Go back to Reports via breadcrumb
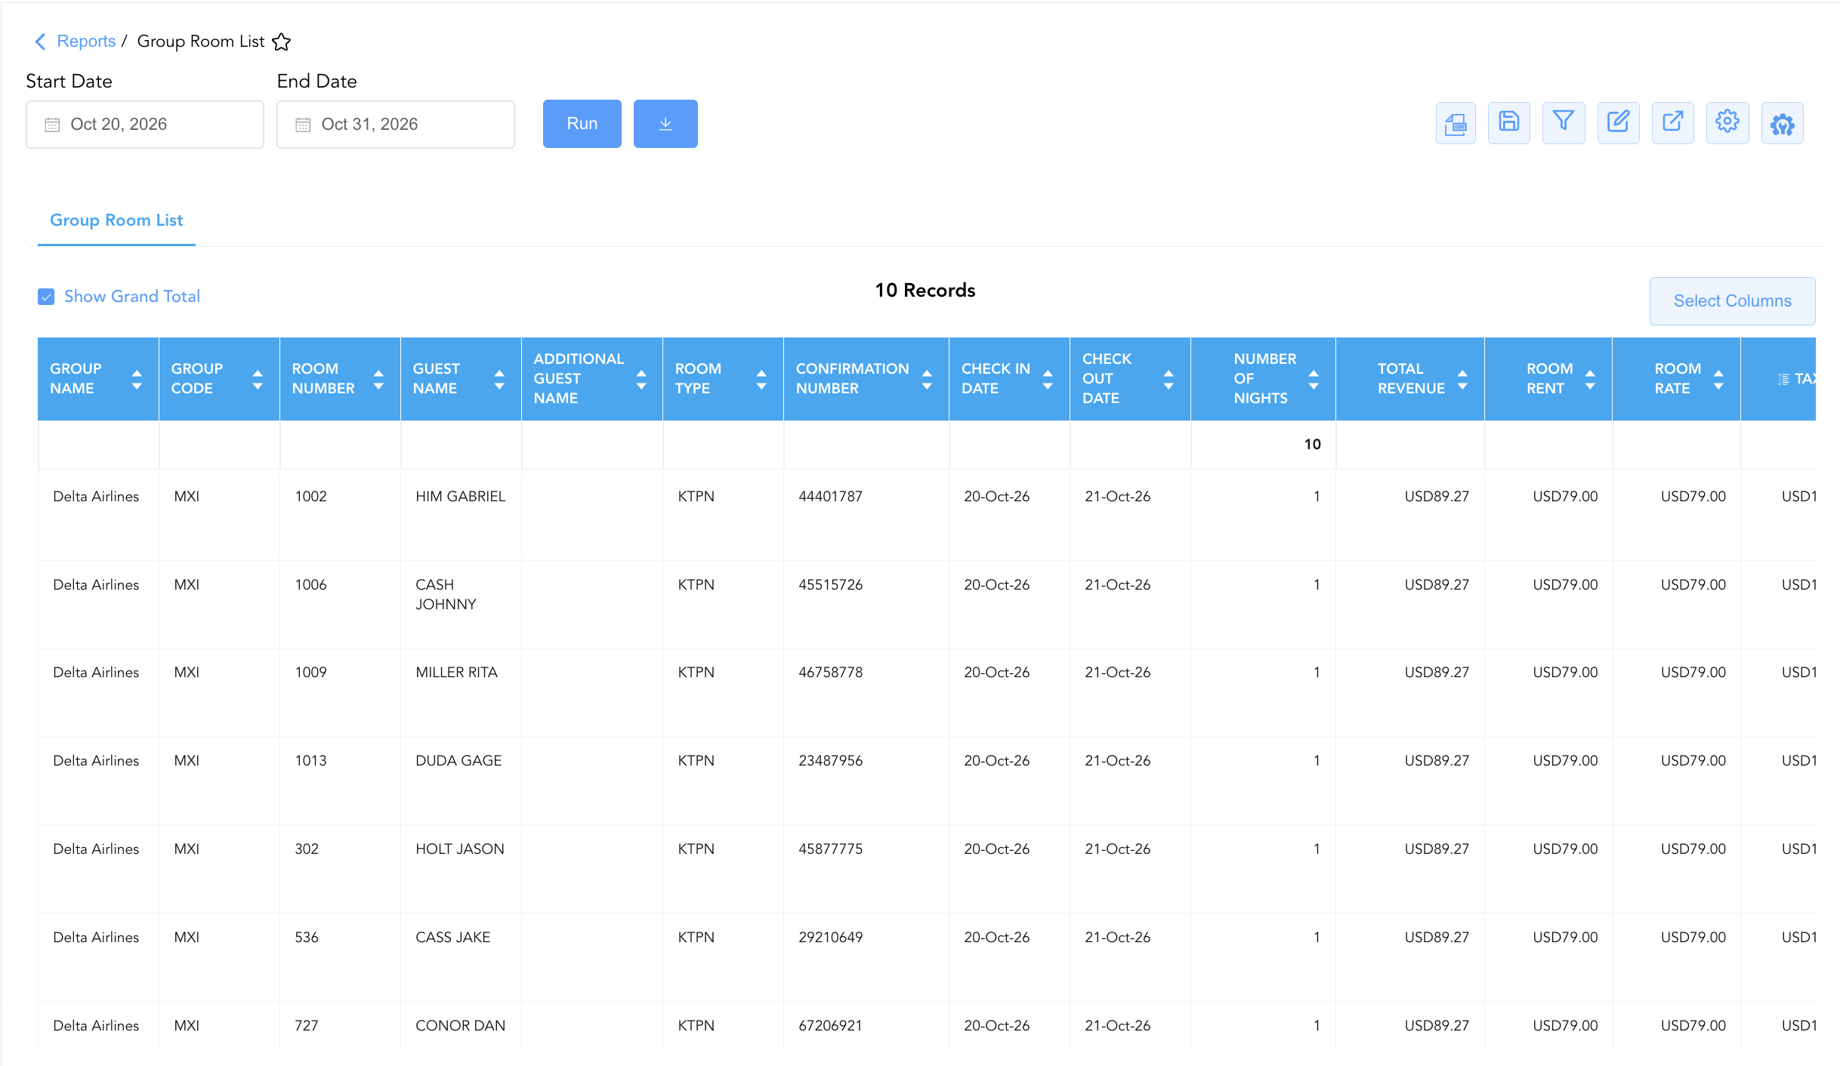 click(x=86, y=42)
